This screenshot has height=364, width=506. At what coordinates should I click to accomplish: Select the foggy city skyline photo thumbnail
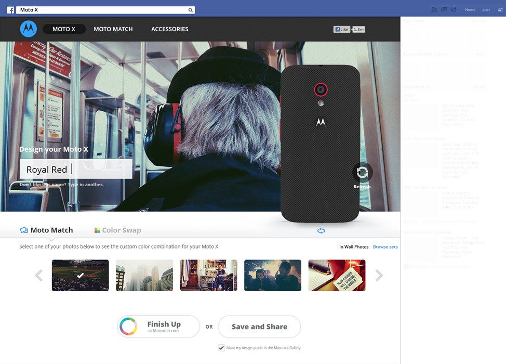(x=144, y=276)
